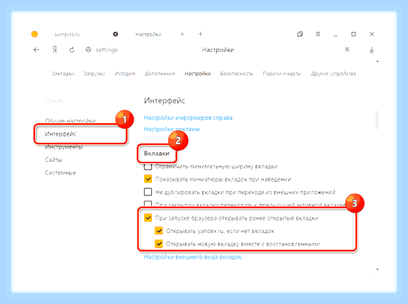Screen dimensions: 408x304
Task: Close the Настройки tab
Action: pyautogui.click(x=182, y=34)
